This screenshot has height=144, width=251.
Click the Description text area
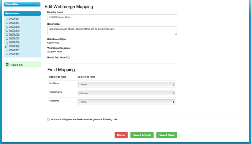(x=112, y=31)
